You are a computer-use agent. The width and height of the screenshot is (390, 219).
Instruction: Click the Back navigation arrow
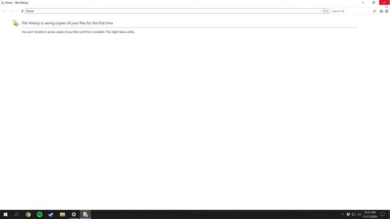pos(4,11)
